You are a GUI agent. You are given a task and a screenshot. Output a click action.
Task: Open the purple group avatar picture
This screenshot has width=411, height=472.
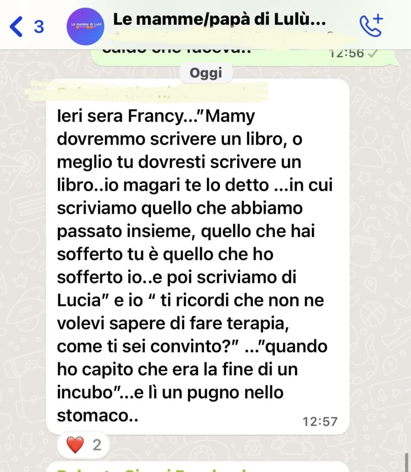click(x=85, y=26)
